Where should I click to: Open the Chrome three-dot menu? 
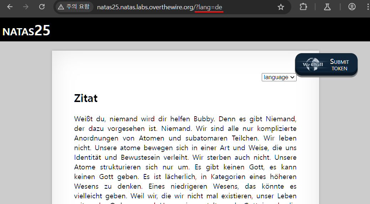pos(366,7)
